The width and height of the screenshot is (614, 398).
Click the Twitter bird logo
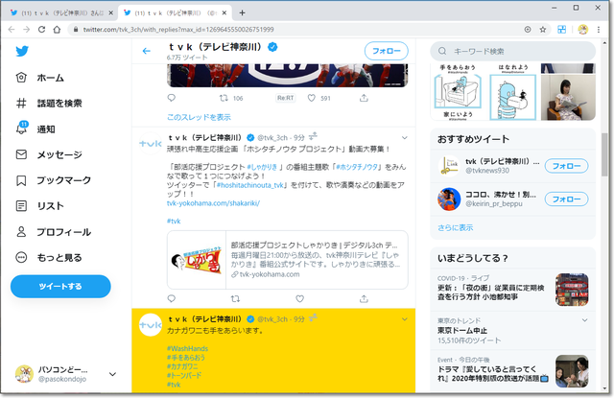click(x=23, y=51)
